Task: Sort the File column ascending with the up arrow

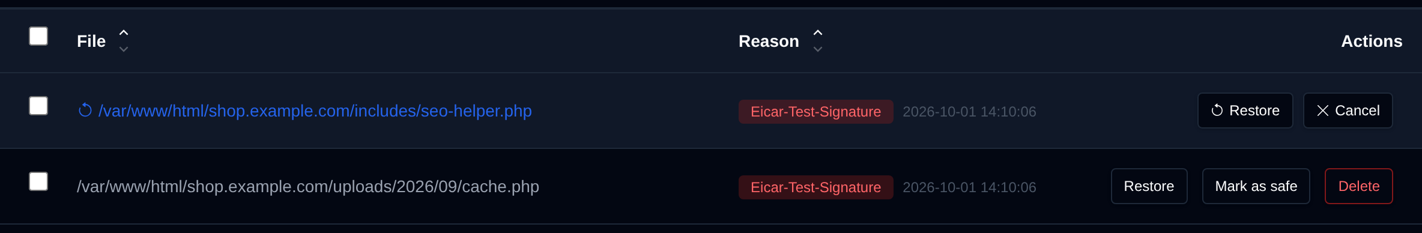Action: tap(124, 32)
